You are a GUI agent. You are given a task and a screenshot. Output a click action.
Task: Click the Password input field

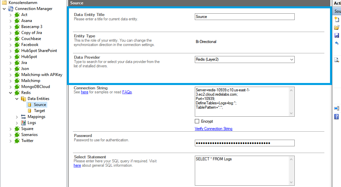[245, 143]
